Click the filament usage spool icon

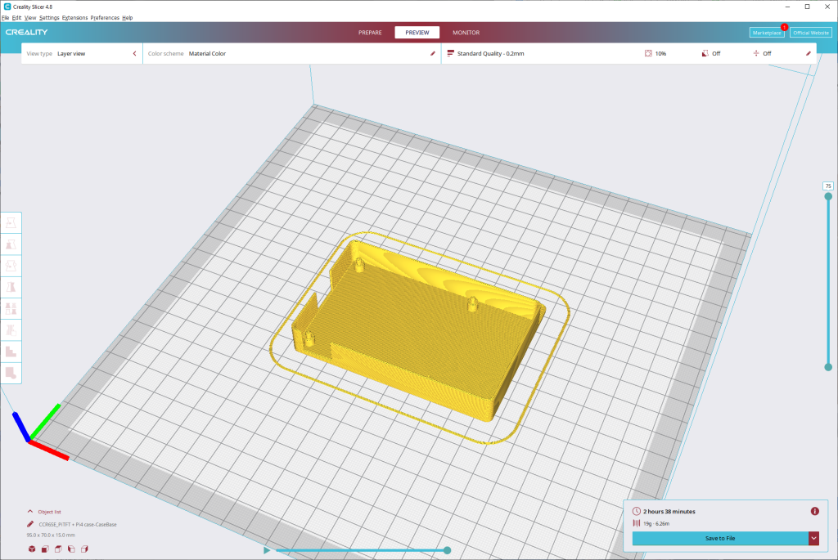point(637,524)
